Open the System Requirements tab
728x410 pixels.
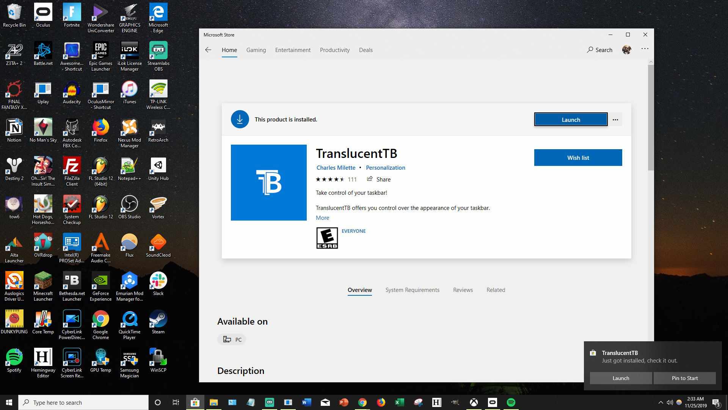tap(412, 290)
